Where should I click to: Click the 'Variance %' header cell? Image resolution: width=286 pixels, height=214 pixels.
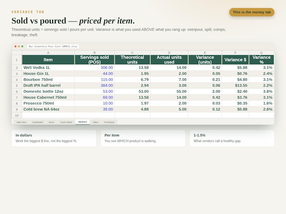(x=261, y=60)
